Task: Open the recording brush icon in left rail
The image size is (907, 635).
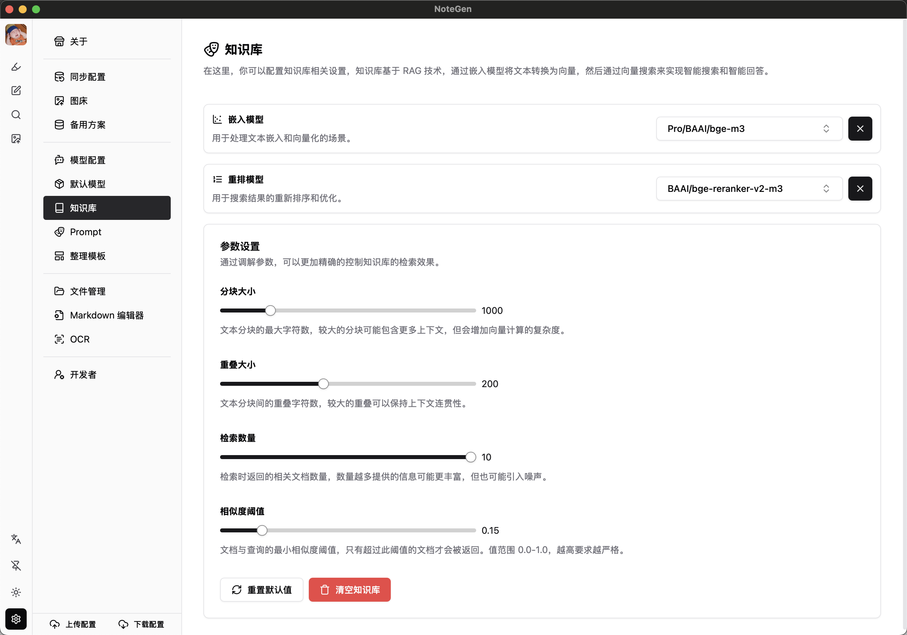Action: [16, 67]
